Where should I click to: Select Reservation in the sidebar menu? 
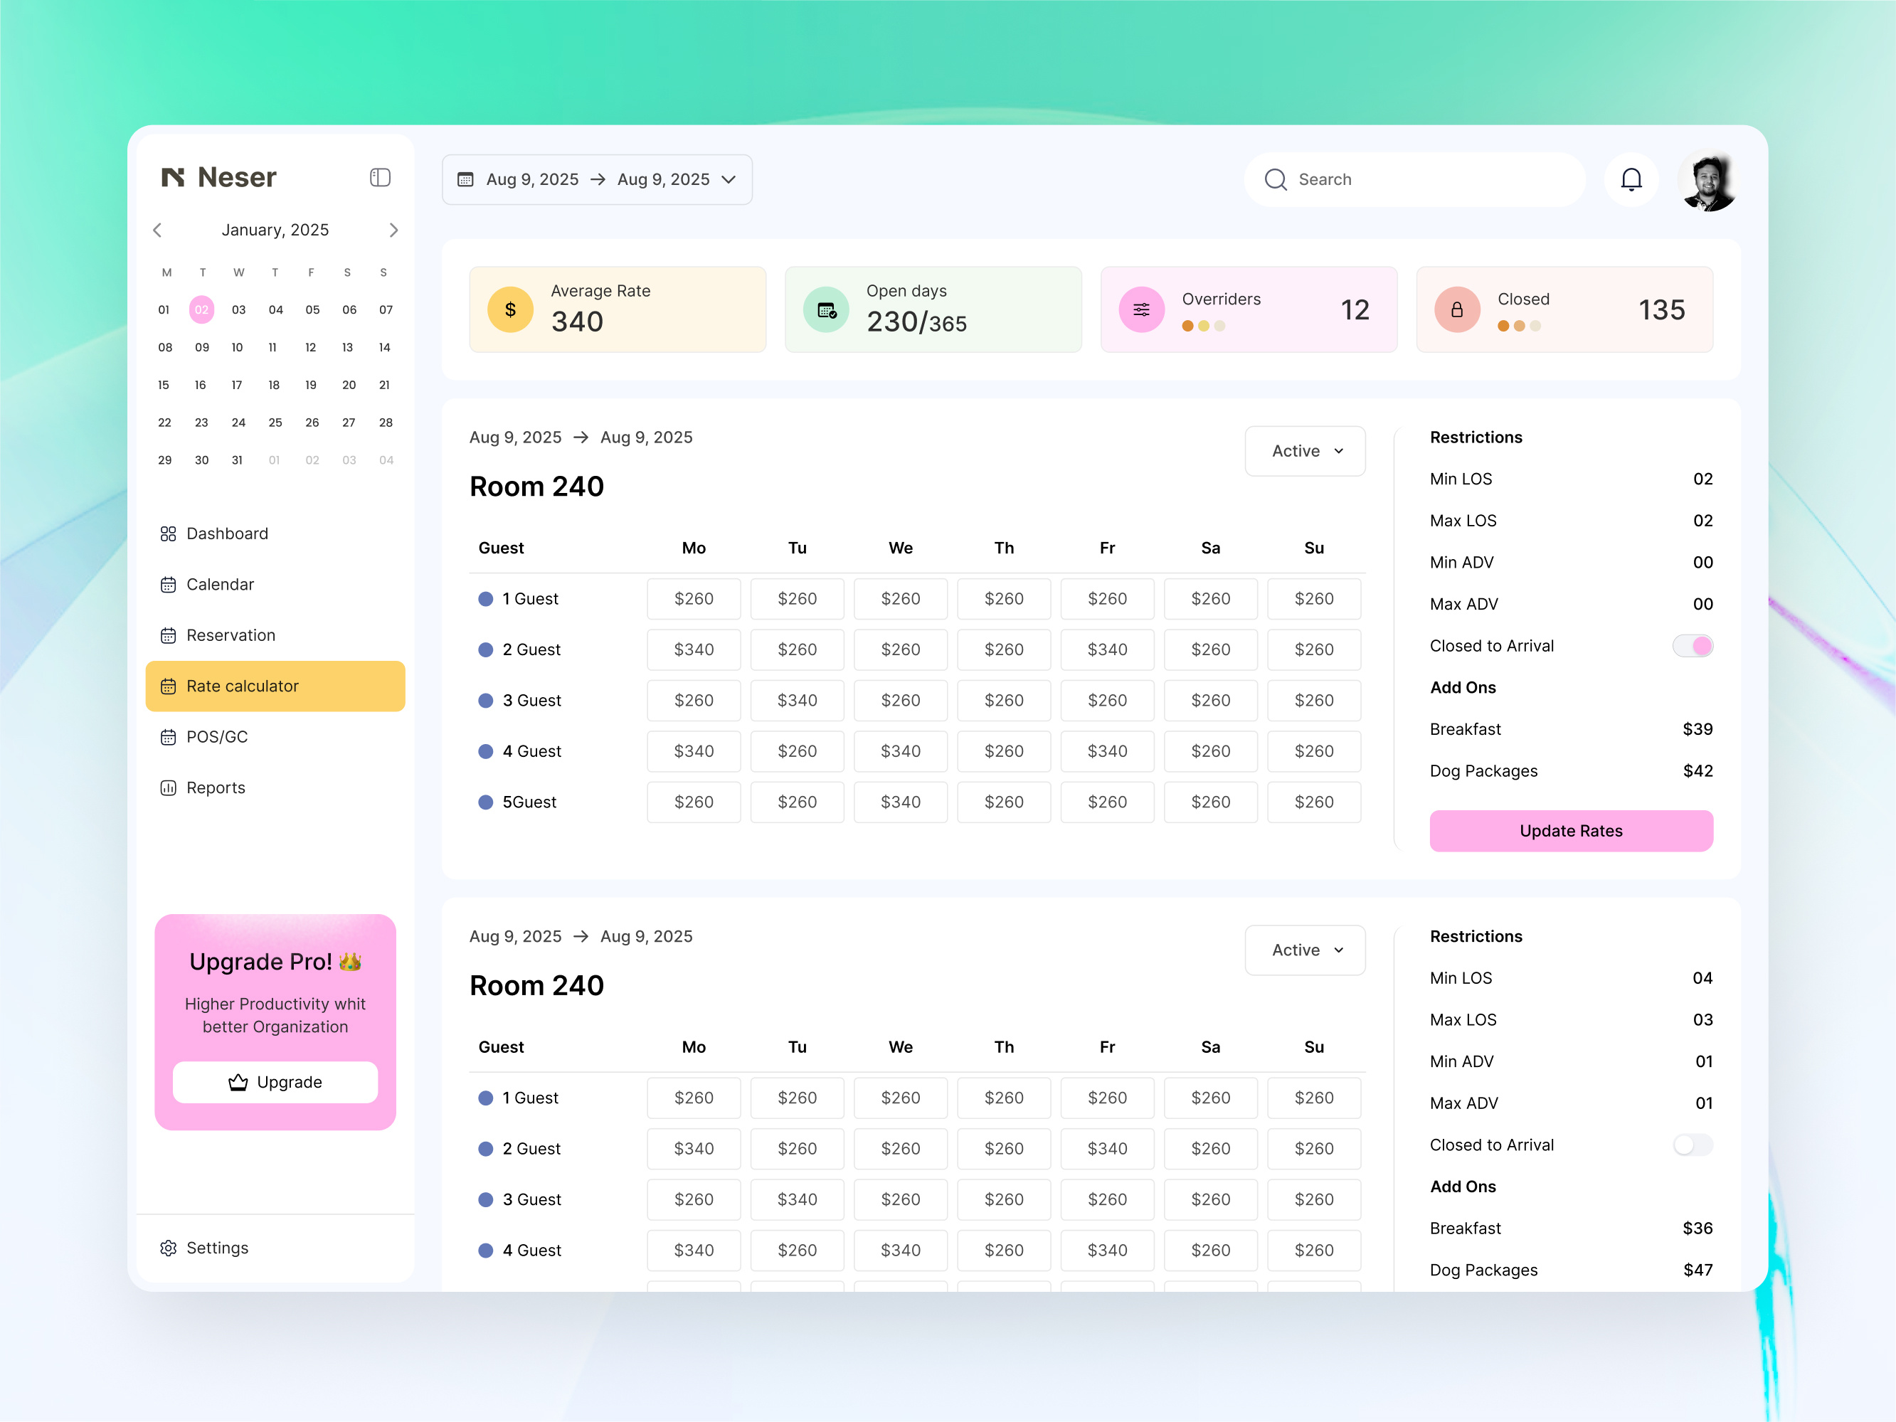(231, 635)
